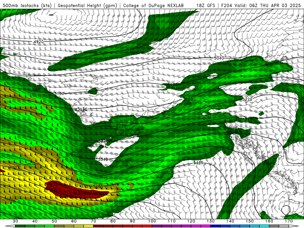Click the bright magenta swatch just before 130

click(206, 226)
